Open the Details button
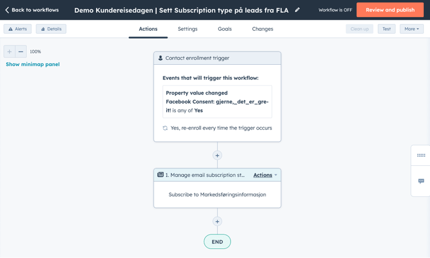Image resolution: width=430 pixels, height=258 pixels. tap(51, 29)
